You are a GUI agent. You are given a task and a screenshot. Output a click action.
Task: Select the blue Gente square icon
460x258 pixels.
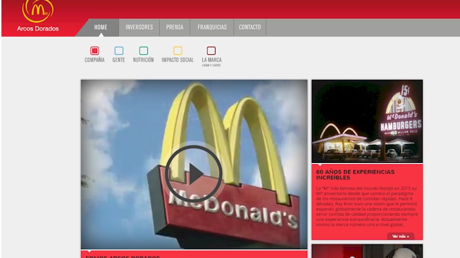[119, 51]
